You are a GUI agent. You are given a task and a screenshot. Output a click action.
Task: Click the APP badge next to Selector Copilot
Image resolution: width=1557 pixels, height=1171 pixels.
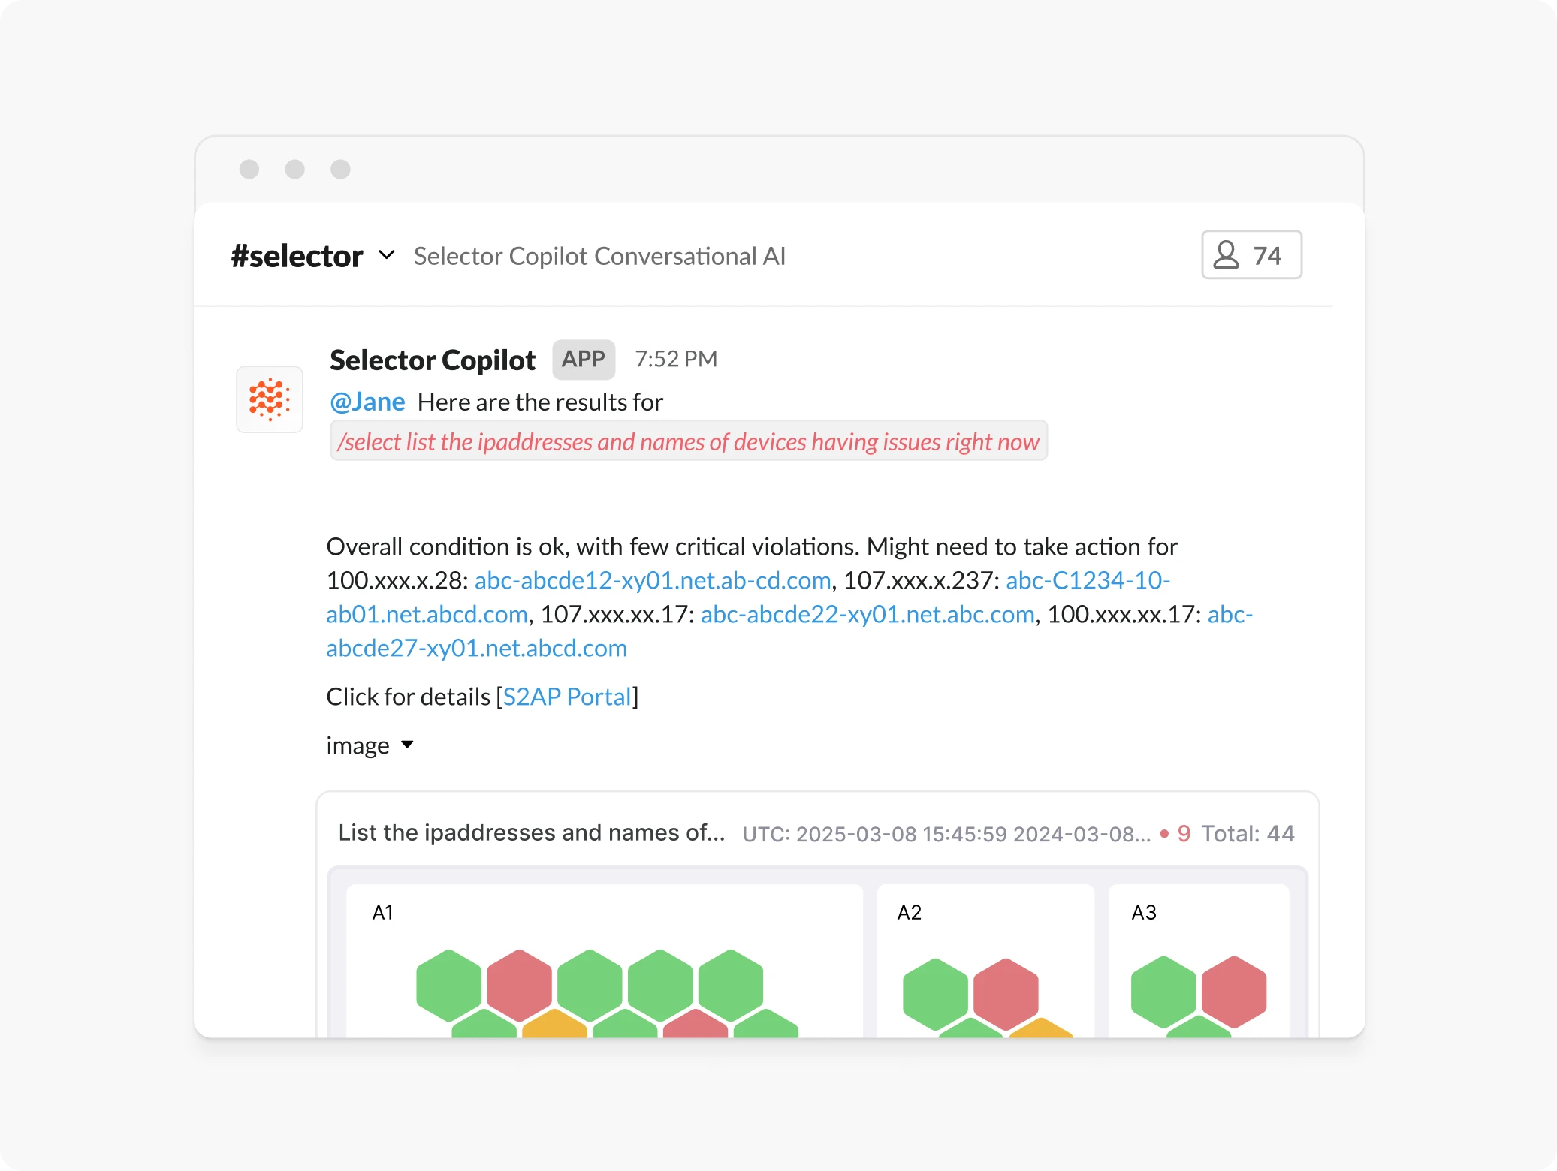coord(584,359)
